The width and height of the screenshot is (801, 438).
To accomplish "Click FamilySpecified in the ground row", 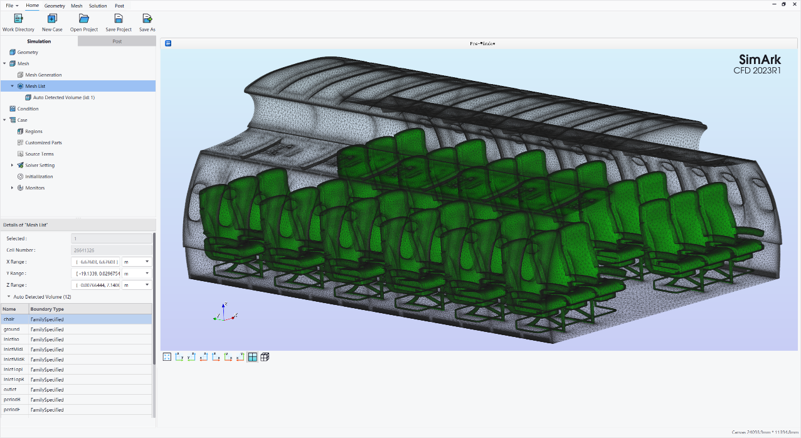I will [47, 329].
